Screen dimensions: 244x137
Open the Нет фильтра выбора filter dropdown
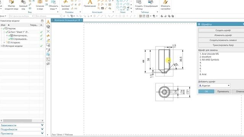point(33,16)
